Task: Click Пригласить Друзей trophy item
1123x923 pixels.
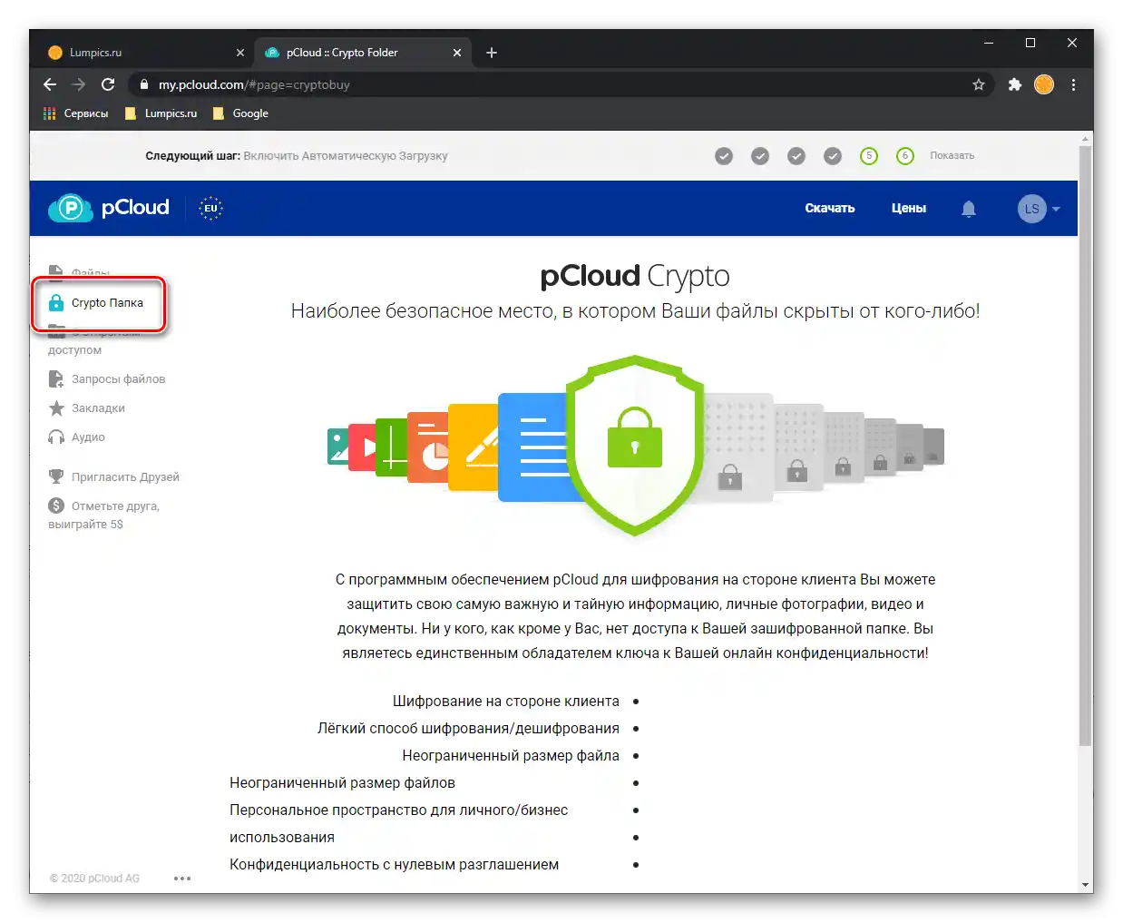Action: click(x=114, y=477)
